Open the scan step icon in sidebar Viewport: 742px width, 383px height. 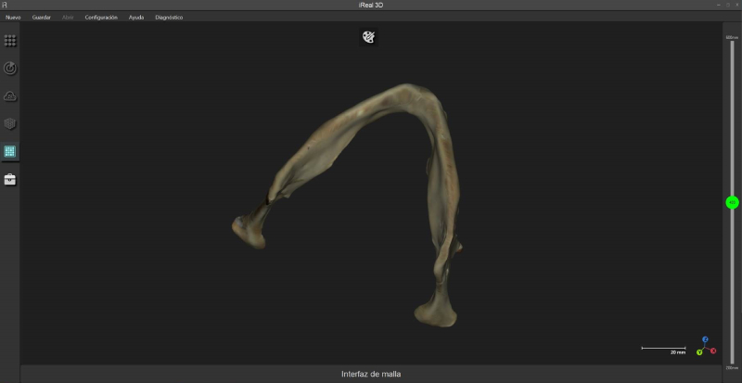click(10, 69)
